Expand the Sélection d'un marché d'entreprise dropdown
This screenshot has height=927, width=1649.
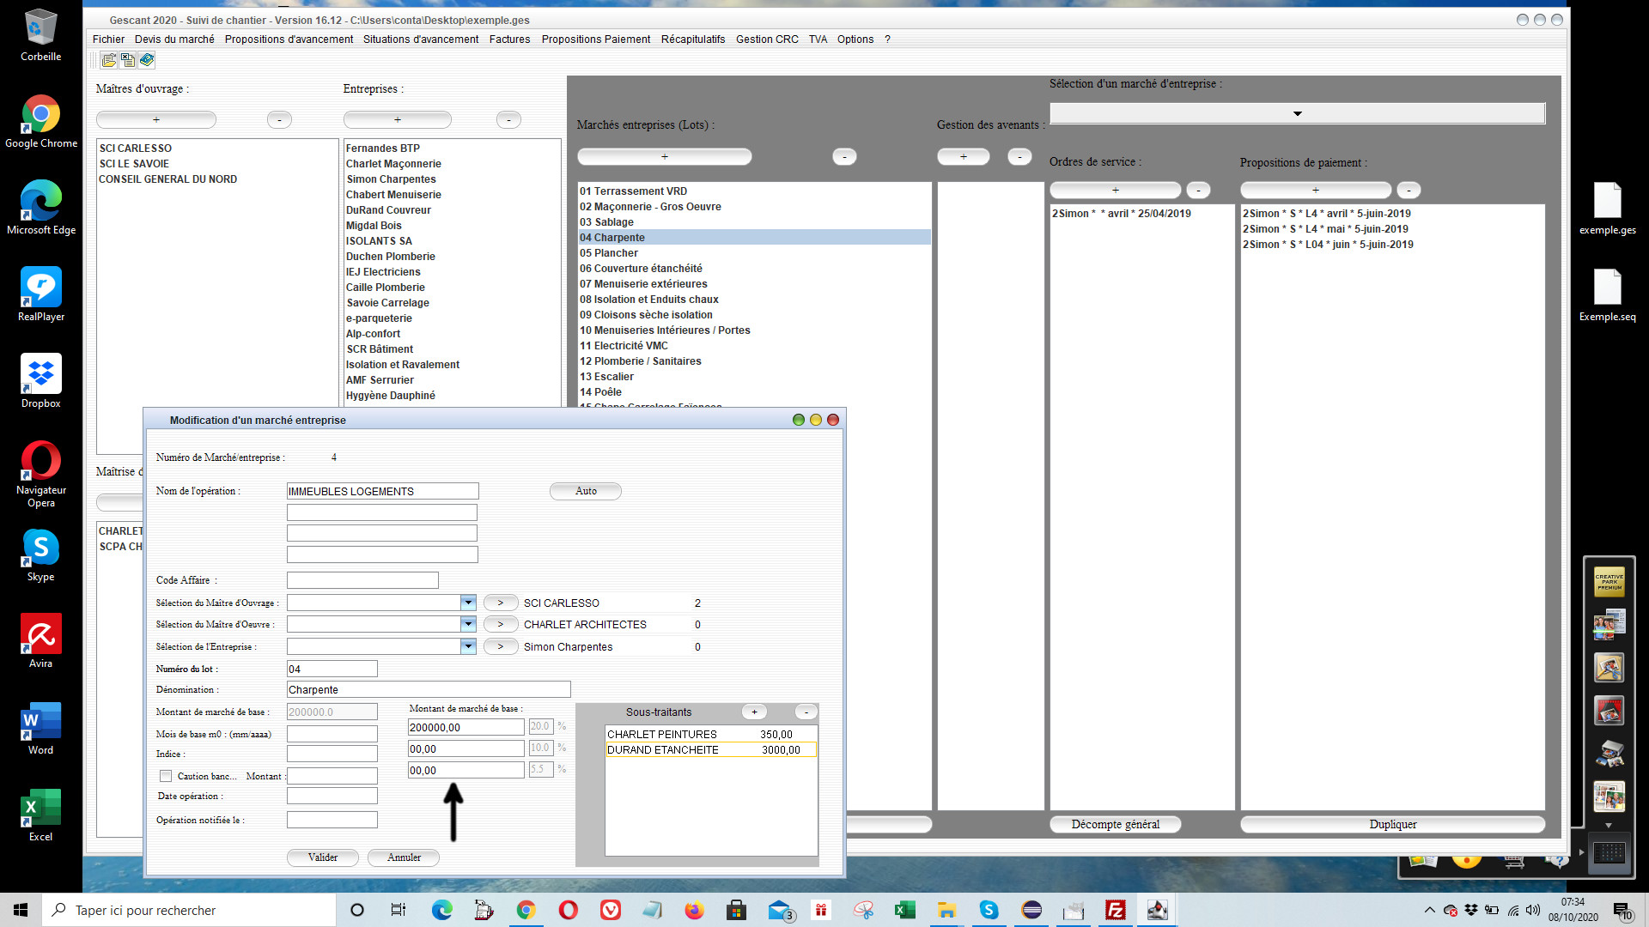click(x=1297, y=114)
